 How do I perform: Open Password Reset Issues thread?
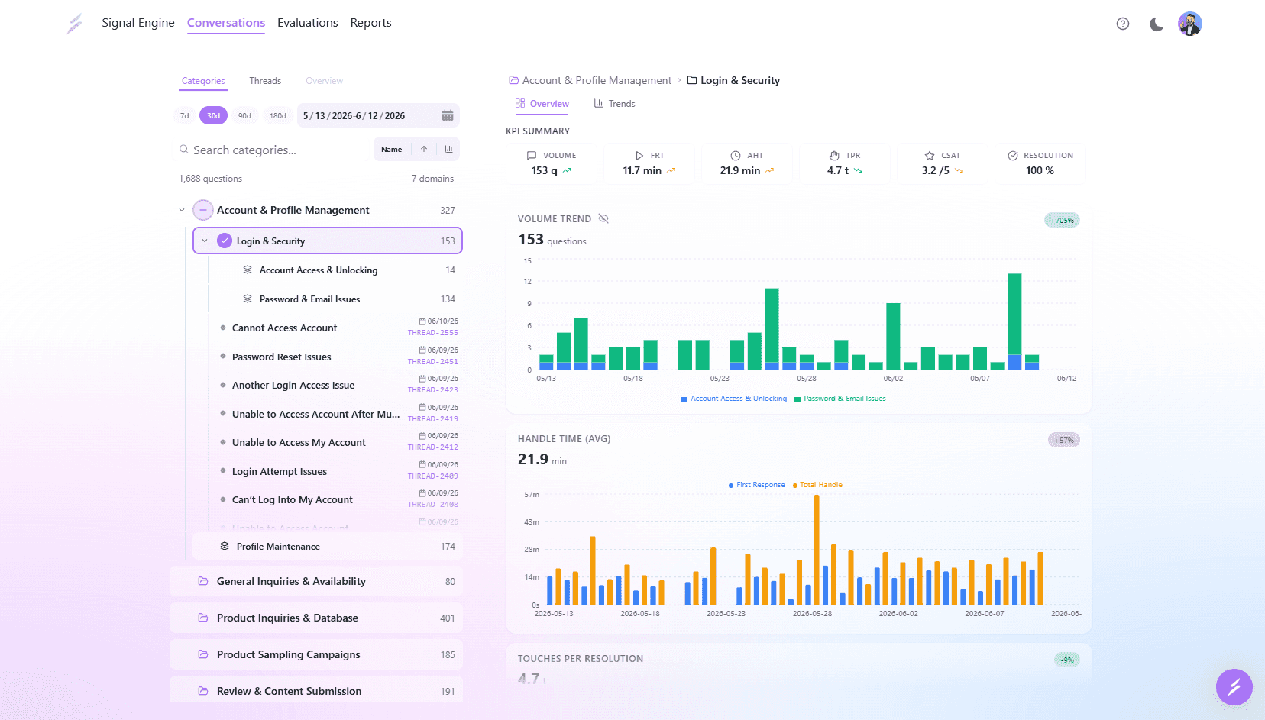pyautogui.click(x=282, y=357)
